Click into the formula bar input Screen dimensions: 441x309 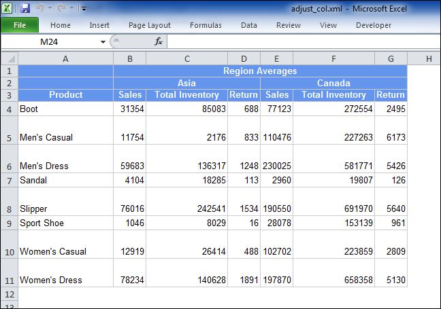(299, 41)
